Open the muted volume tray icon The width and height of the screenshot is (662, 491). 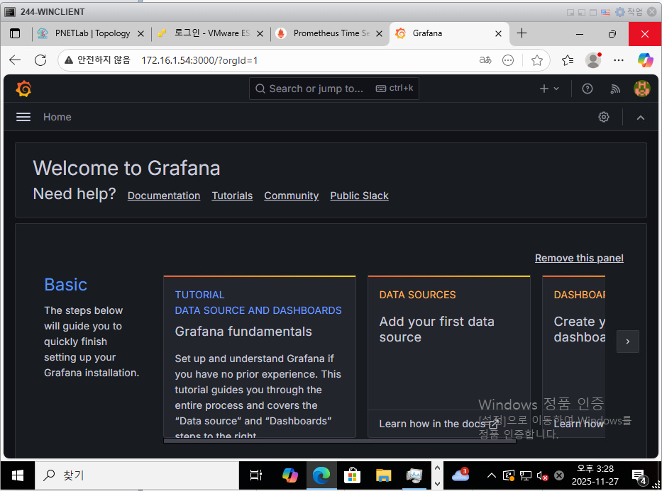pyautogui.click(x=542, y=476)
